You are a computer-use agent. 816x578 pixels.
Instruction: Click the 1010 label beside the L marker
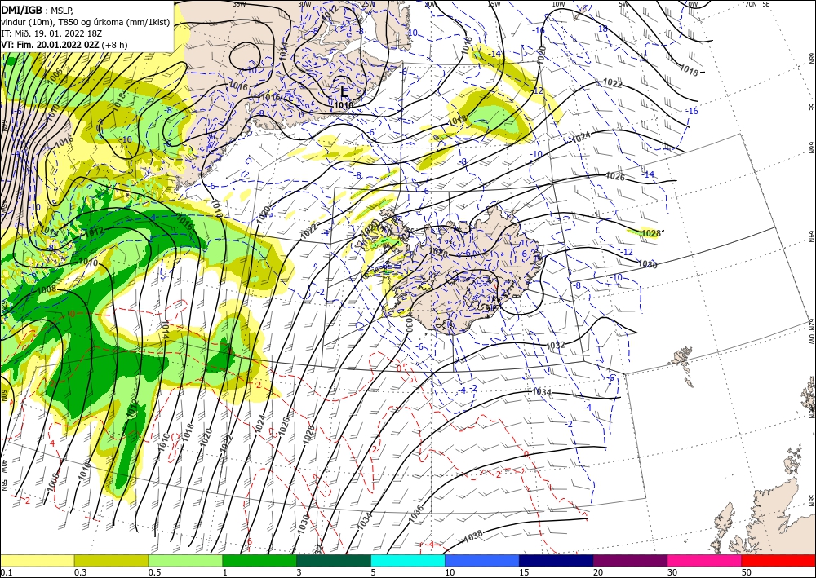click(x=344, y=105)
